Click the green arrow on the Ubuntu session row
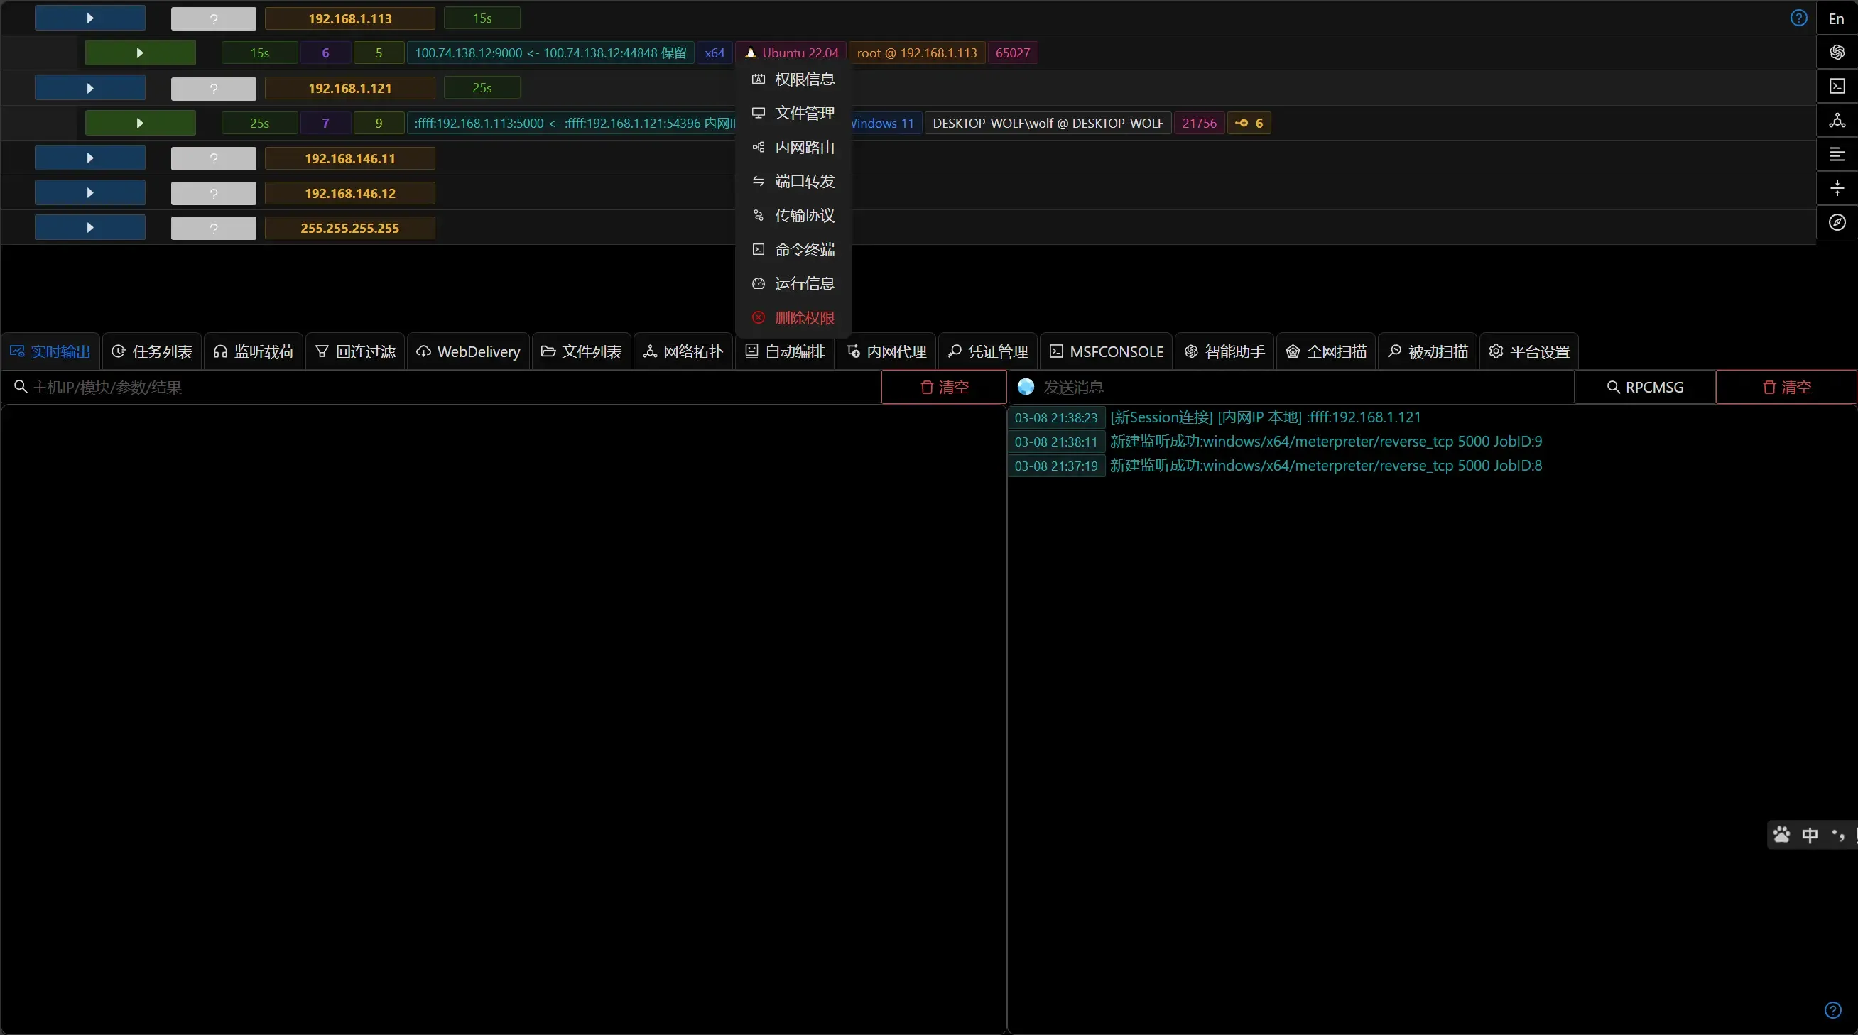This screenshot has width=1858, height=1035. [x=140, y=53]
